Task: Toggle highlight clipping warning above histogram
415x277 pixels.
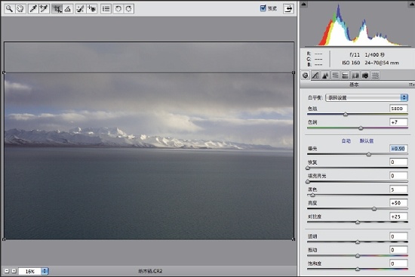Action: coord(412,4)
